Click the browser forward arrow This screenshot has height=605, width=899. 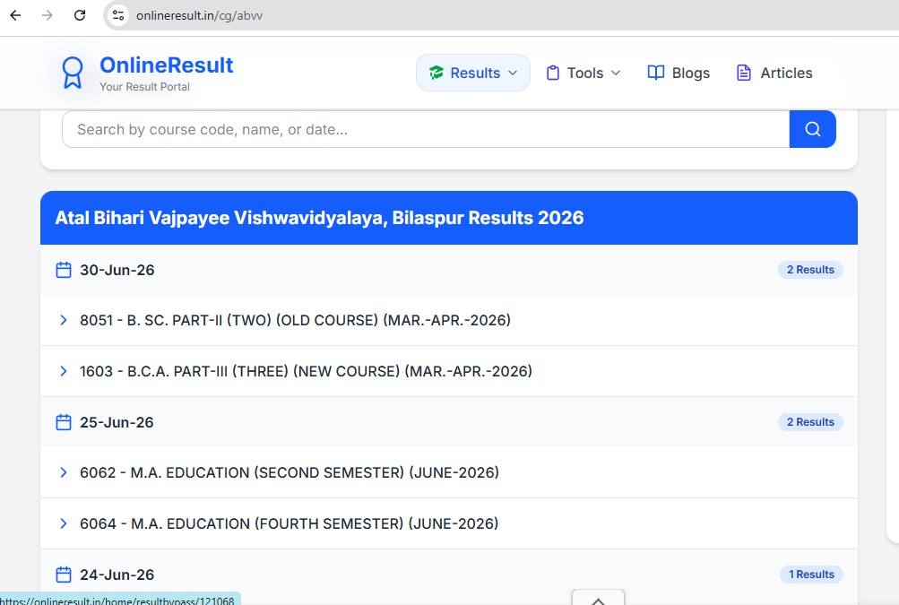(48, 15)
